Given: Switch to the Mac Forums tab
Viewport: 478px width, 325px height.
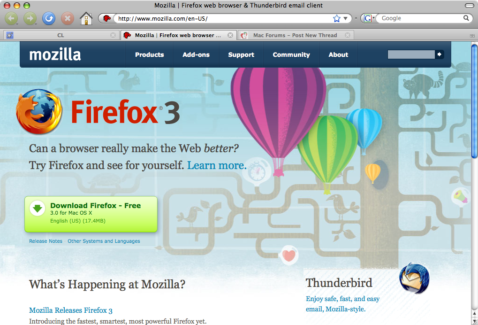Looking at the screenshot, I should [x=295, y=35].
